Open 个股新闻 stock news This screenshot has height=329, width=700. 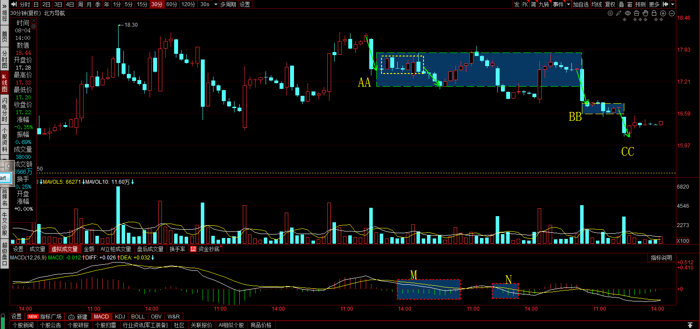pyautogui.click(x=23, y=325)
